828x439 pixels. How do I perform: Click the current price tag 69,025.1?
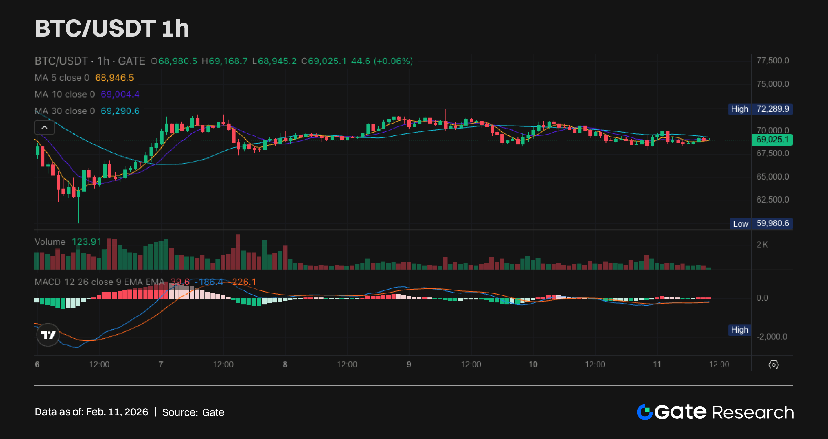click(x=772, y=140)
